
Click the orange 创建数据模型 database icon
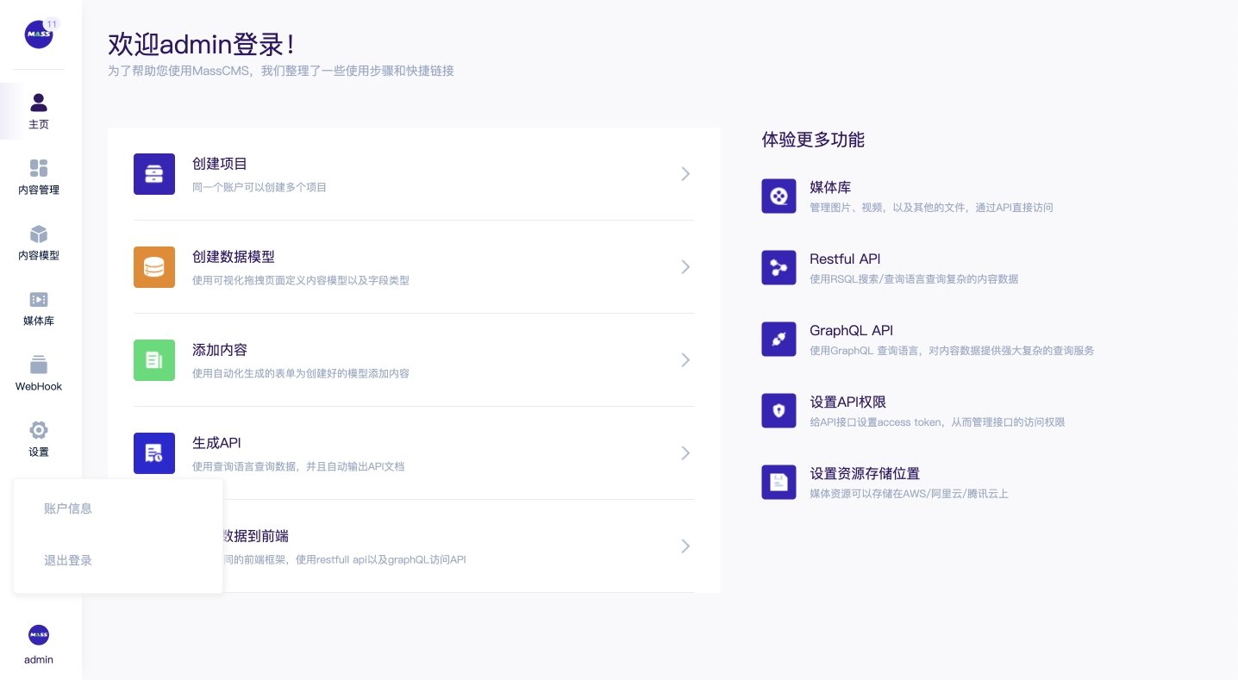pos(154,267)
